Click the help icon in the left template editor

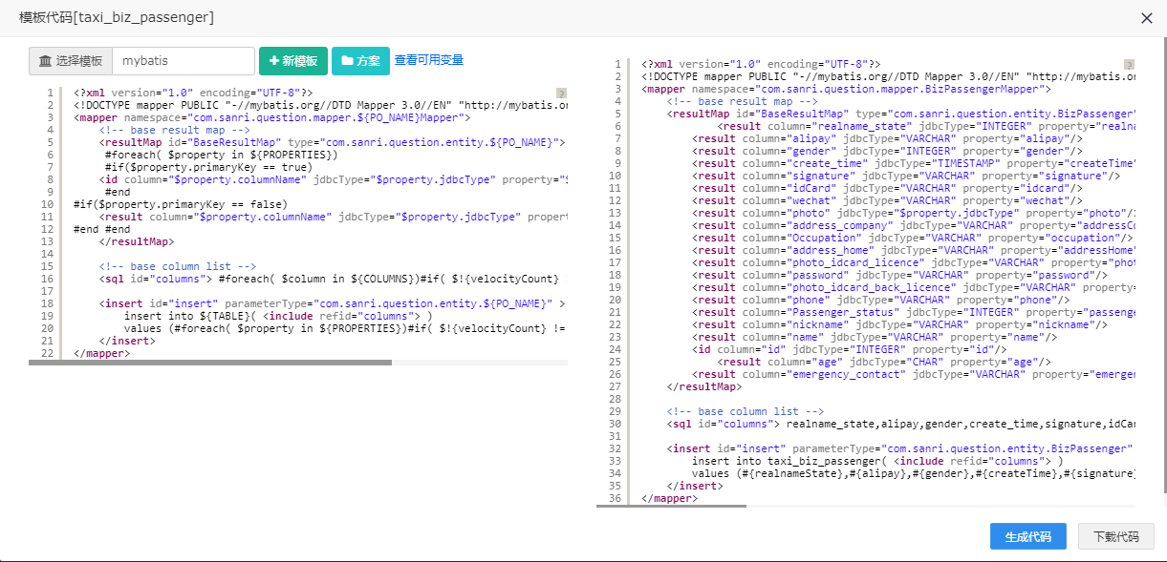pos(562,93)
